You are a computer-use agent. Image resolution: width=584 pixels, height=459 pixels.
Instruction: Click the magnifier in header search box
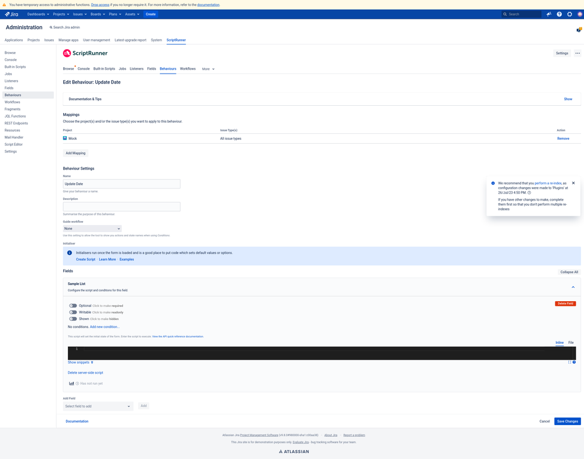click(x=505, y=14)
